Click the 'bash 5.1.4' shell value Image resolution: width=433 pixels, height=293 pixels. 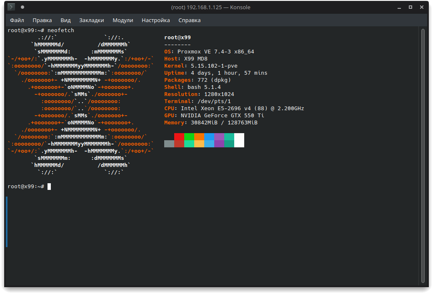[204, 87]
